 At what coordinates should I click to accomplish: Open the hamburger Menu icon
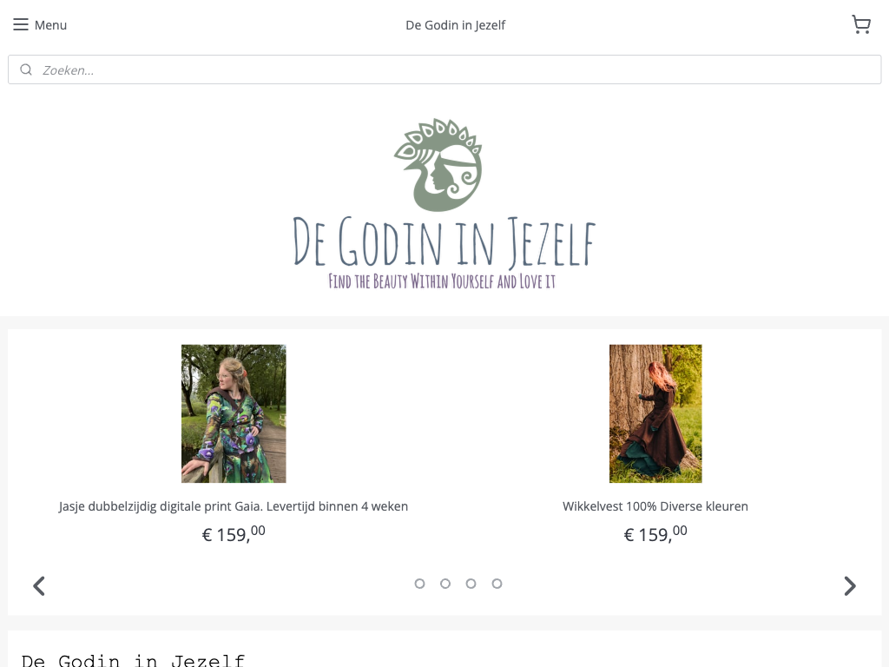(x=21, y=24)
